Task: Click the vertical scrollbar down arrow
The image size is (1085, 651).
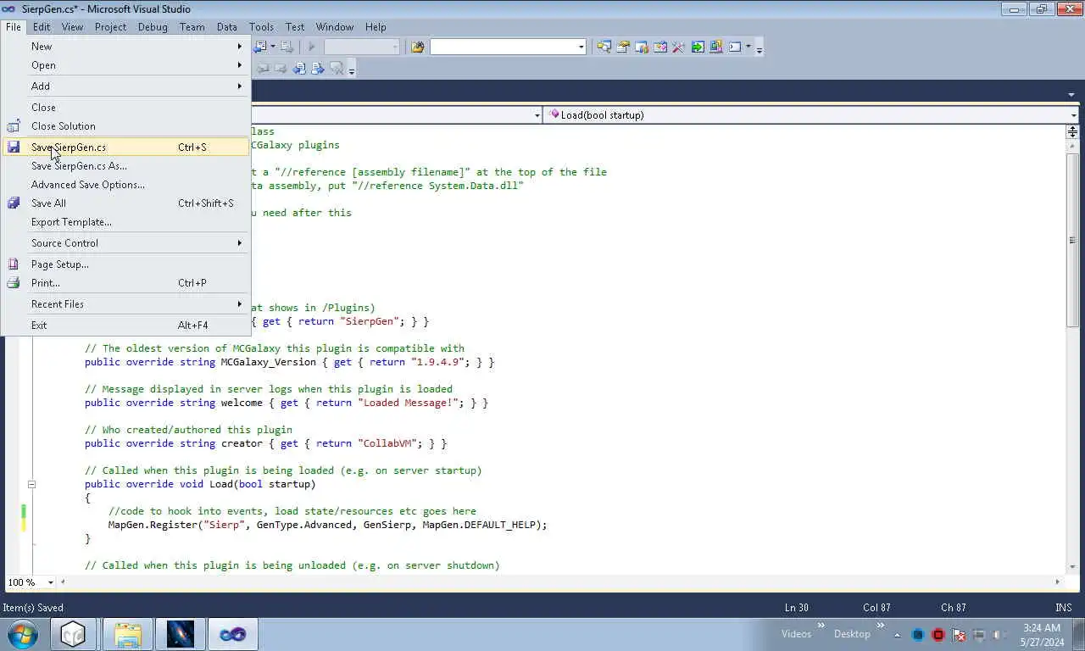Action: click(1072, 567)
